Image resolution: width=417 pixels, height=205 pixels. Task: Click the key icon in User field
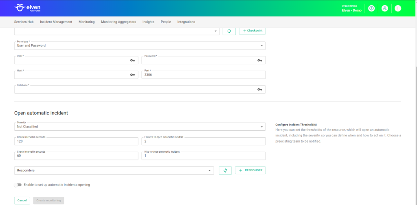tap(132, 60)
